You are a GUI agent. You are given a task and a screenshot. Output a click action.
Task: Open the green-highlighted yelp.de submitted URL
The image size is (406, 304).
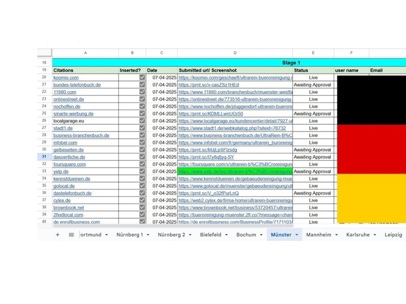pos(235,171)
